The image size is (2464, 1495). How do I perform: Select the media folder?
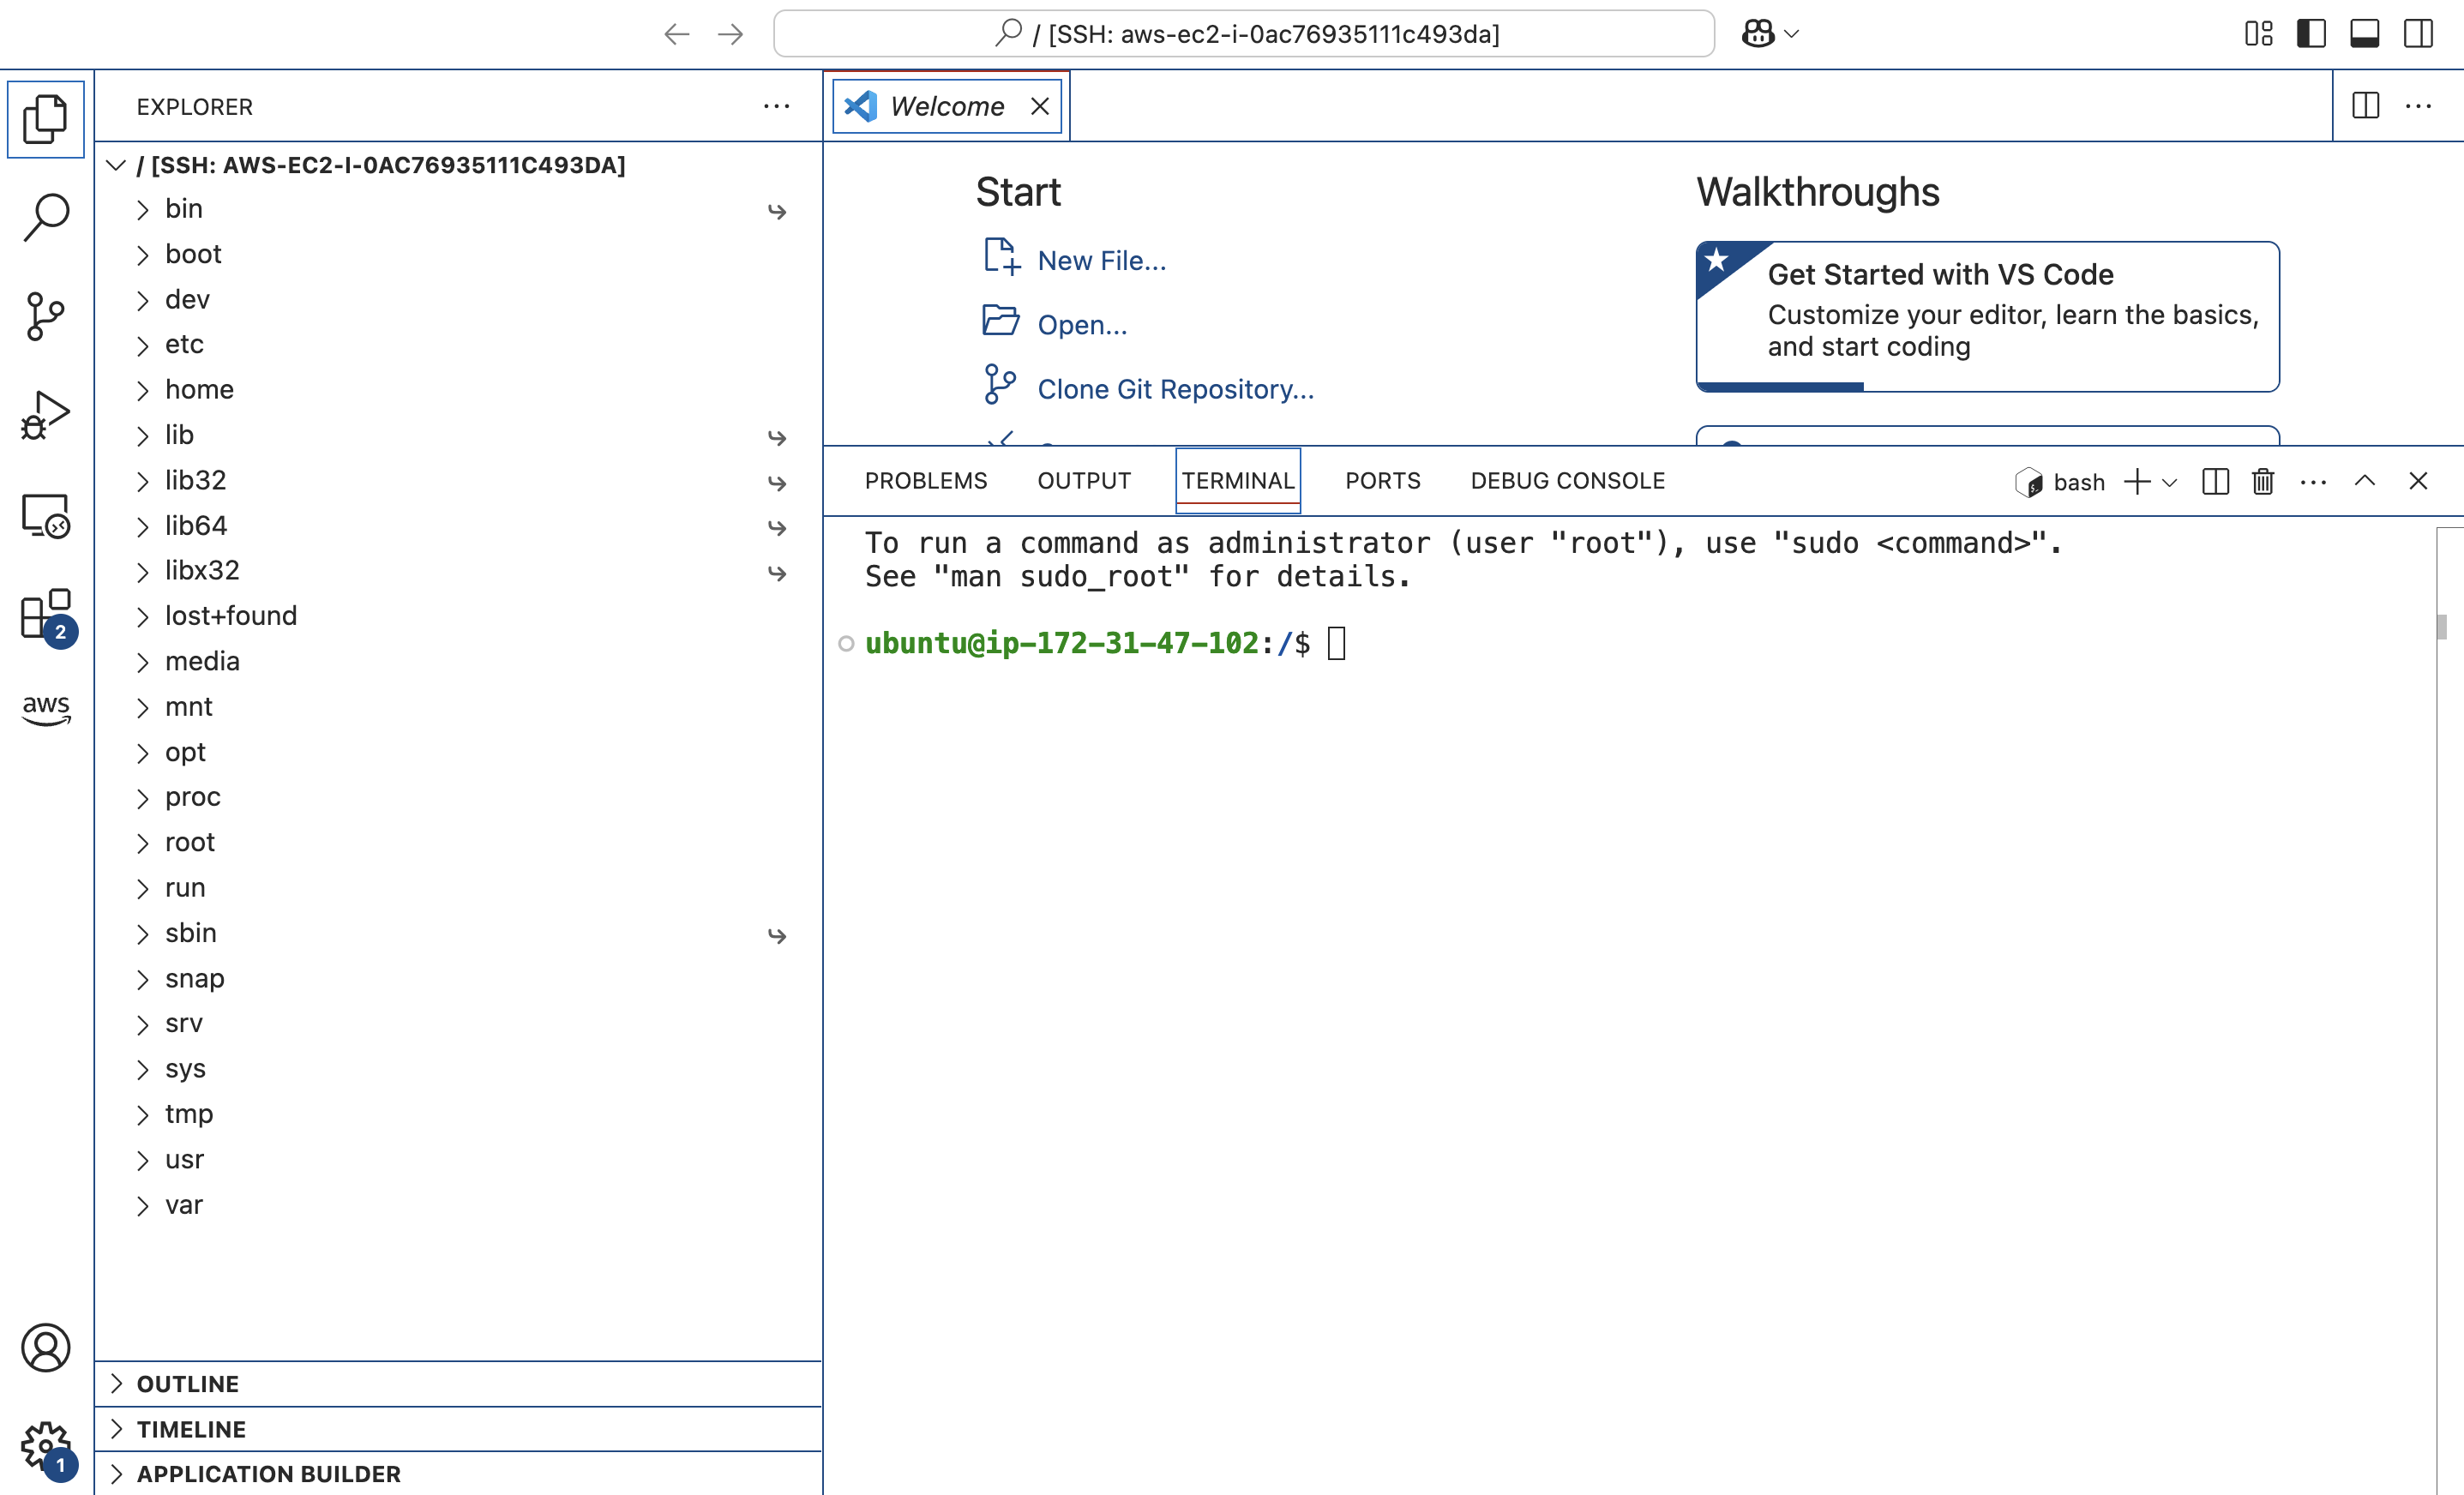[x=458, y=661]
